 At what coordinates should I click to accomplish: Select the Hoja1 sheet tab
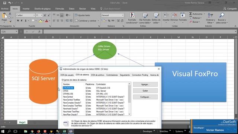tap(22, 122)
